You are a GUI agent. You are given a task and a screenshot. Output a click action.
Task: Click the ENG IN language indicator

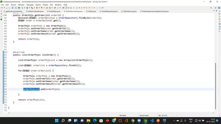click(191, 121)
